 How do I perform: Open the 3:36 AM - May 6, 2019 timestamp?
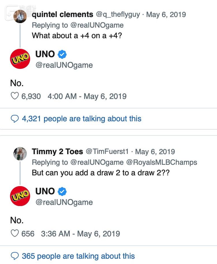(x=80, y=233)
